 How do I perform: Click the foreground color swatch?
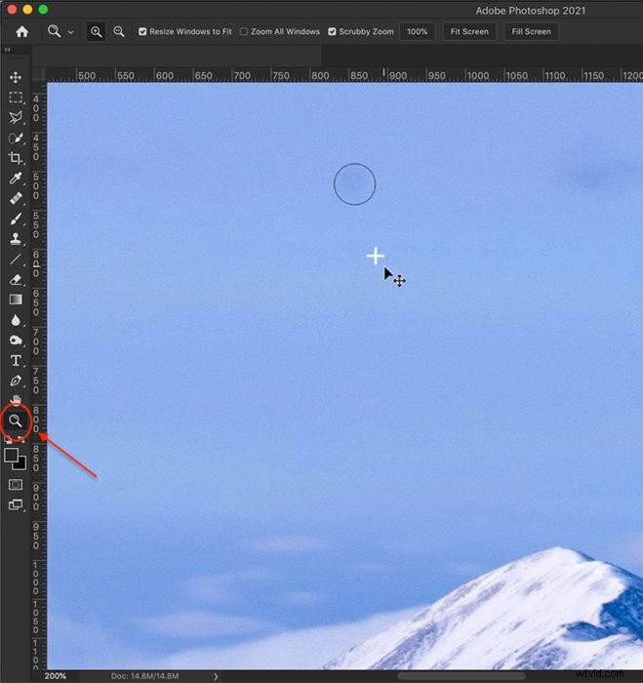(11, 456)
